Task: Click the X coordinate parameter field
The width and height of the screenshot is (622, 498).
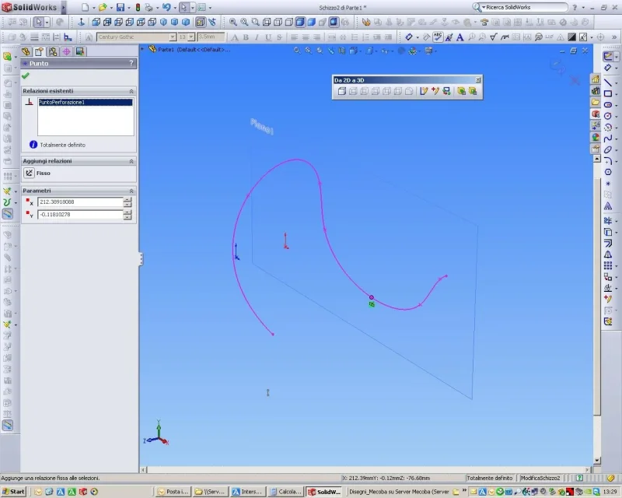Action: [x=80, y=202]
